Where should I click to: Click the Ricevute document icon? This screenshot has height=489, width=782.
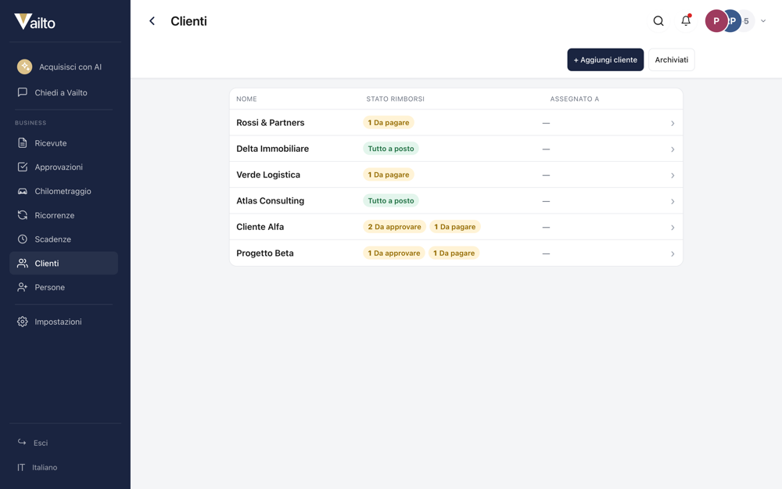pyautogui.click(x=23, y=142)
